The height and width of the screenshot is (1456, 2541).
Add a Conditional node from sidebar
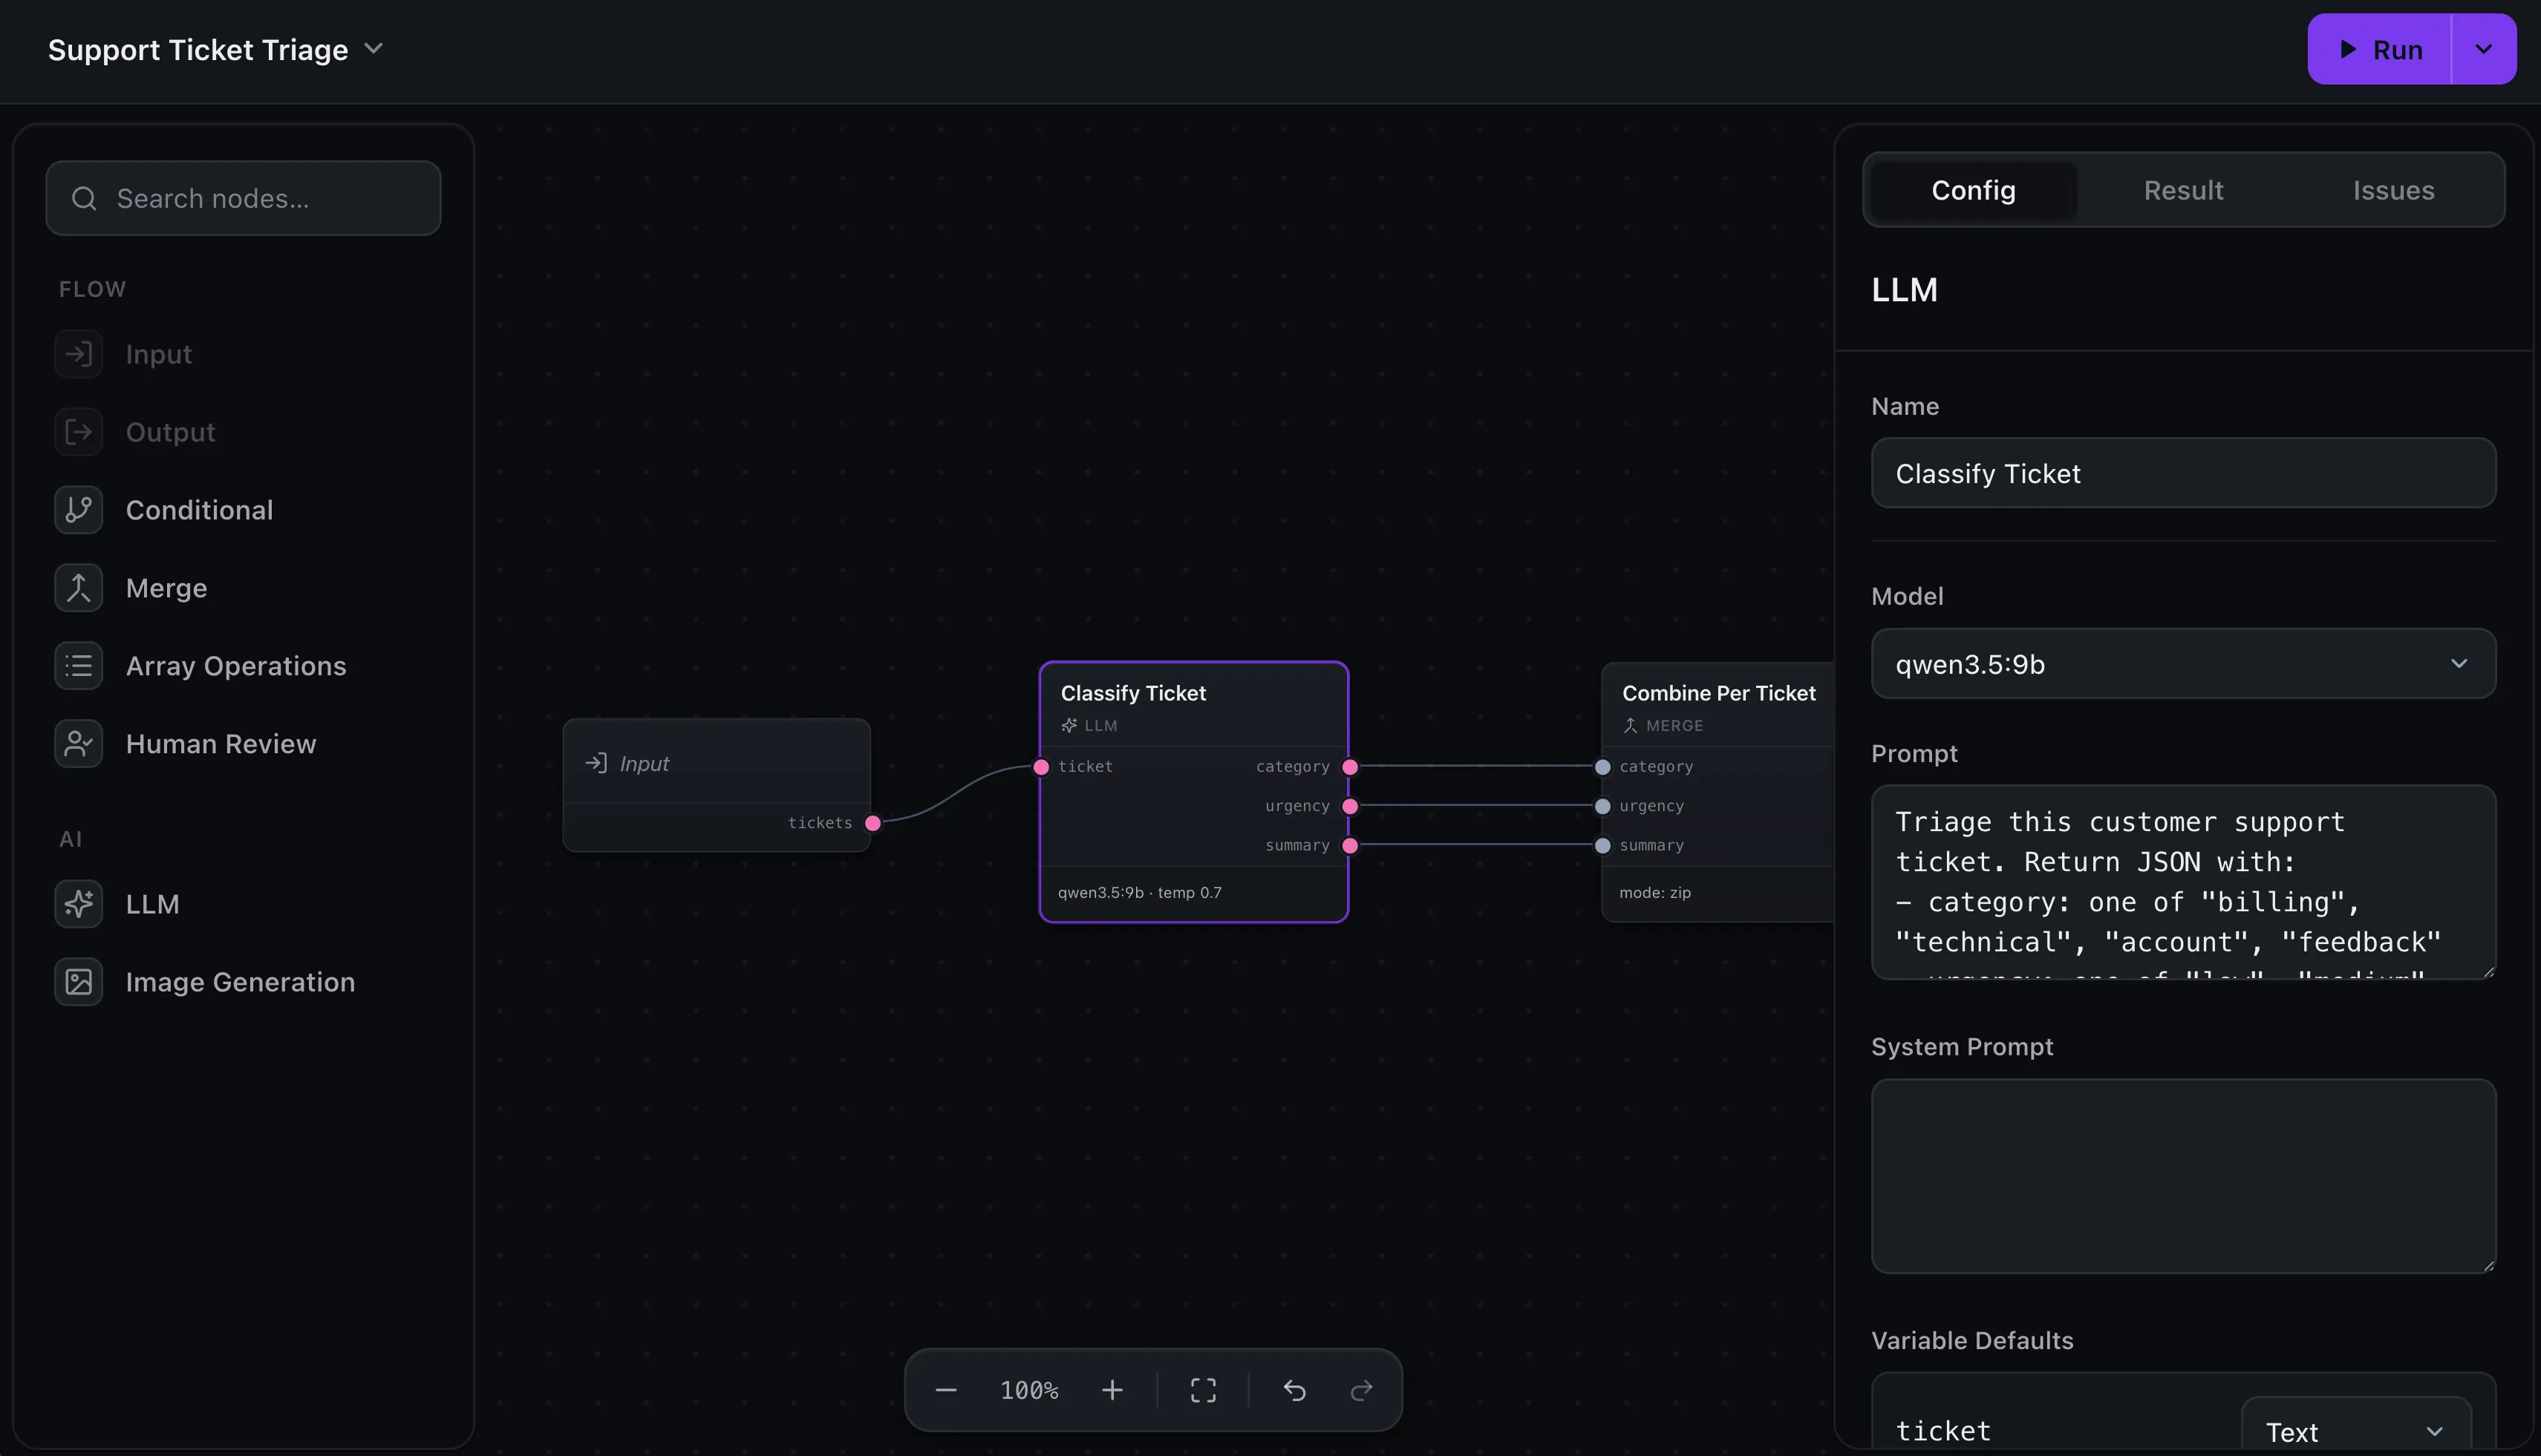click(242, 510)
